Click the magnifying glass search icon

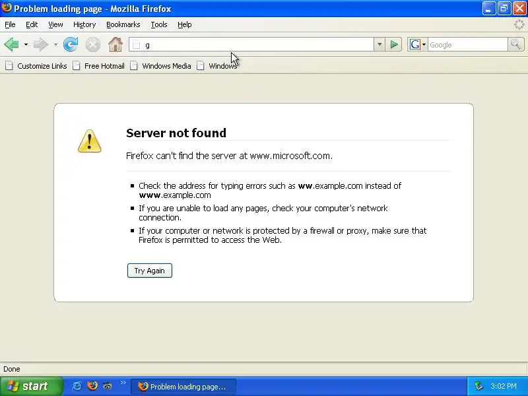pos(516,44)
